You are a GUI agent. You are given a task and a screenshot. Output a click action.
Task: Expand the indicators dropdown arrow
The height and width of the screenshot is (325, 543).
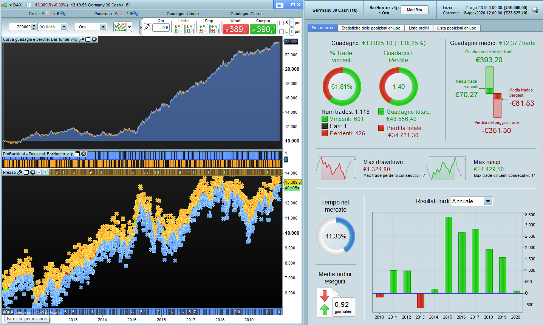tap(130, 27)
